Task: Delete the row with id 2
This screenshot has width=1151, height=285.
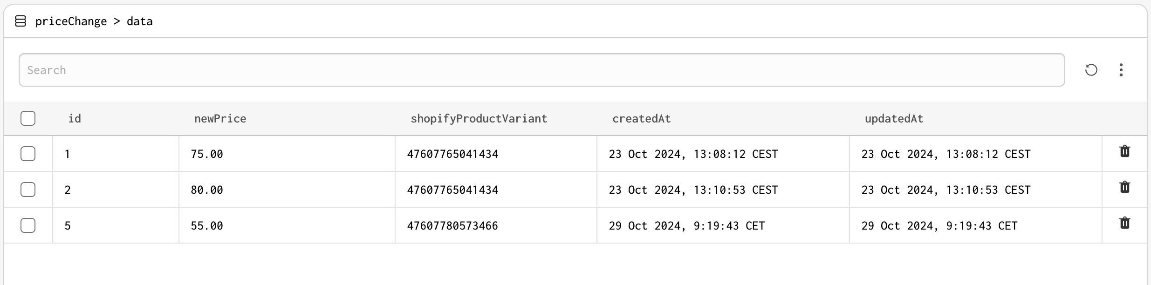Action: [x=1124, y=187]
